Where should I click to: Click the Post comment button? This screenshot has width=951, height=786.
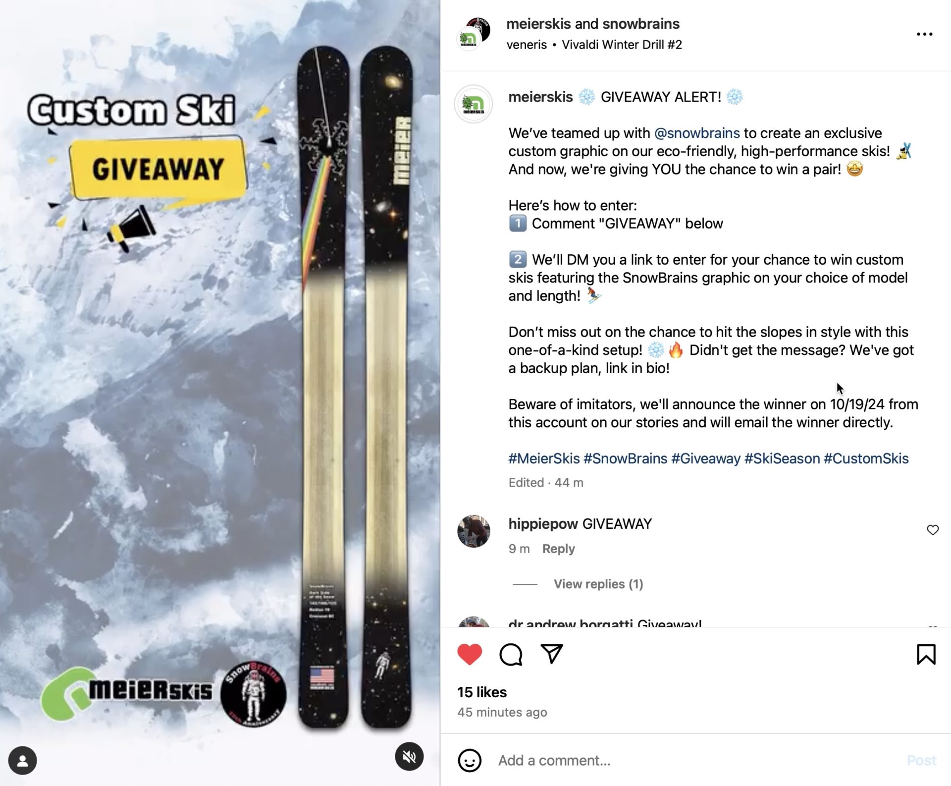coord(921,760)
